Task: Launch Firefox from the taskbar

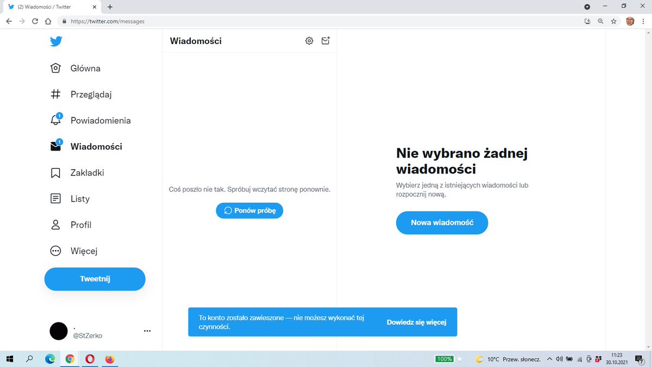Action: (110, 359)
